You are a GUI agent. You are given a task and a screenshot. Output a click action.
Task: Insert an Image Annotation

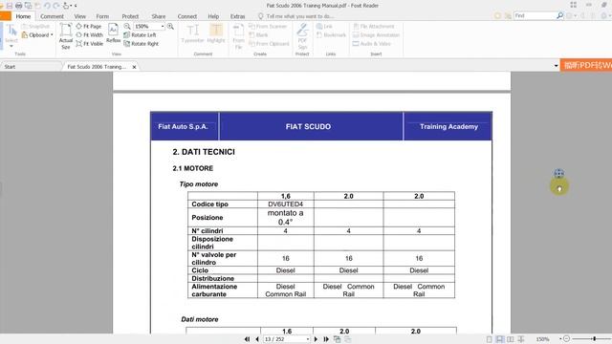(x=376, y=34)
